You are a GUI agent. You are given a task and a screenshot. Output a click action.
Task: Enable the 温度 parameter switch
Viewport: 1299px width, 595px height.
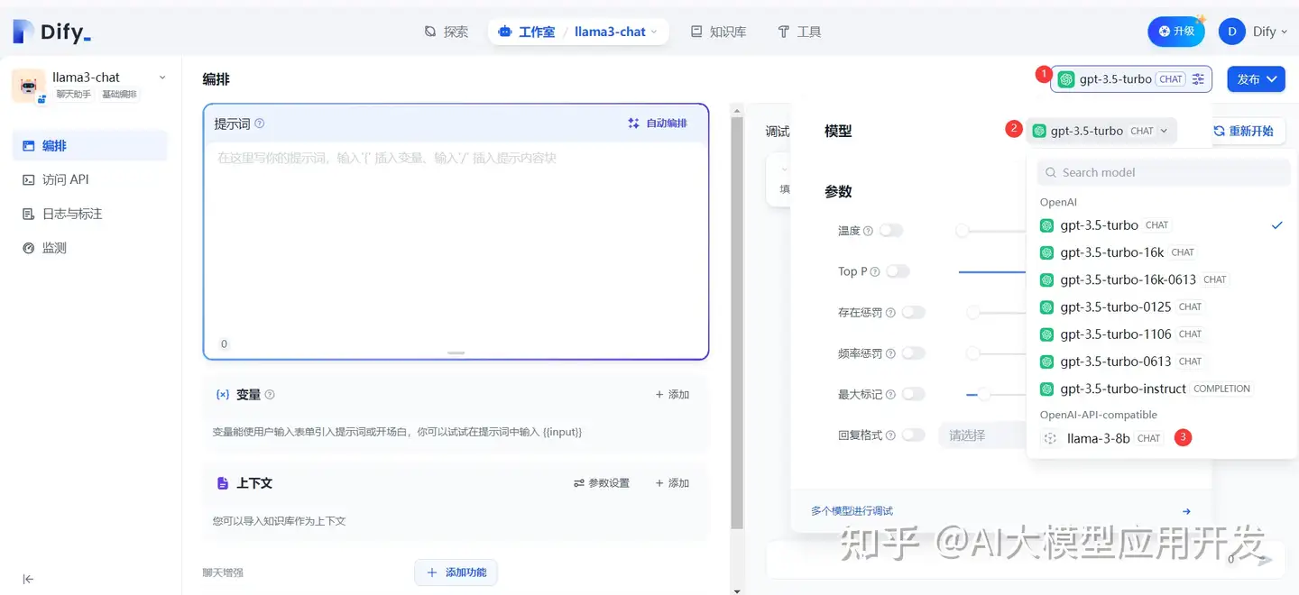click(x=891, y=231)
